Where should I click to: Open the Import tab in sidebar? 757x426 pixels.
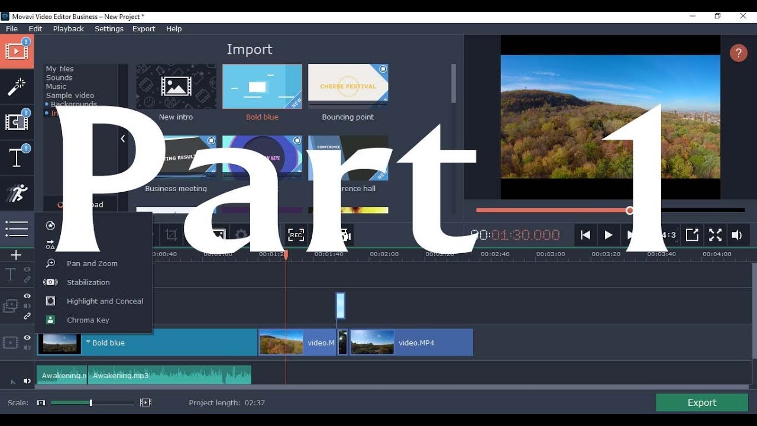click(17, 51)
